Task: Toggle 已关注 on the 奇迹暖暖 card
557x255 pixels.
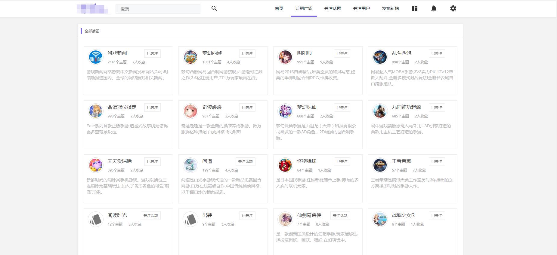Action: click(x=247, y=108)
